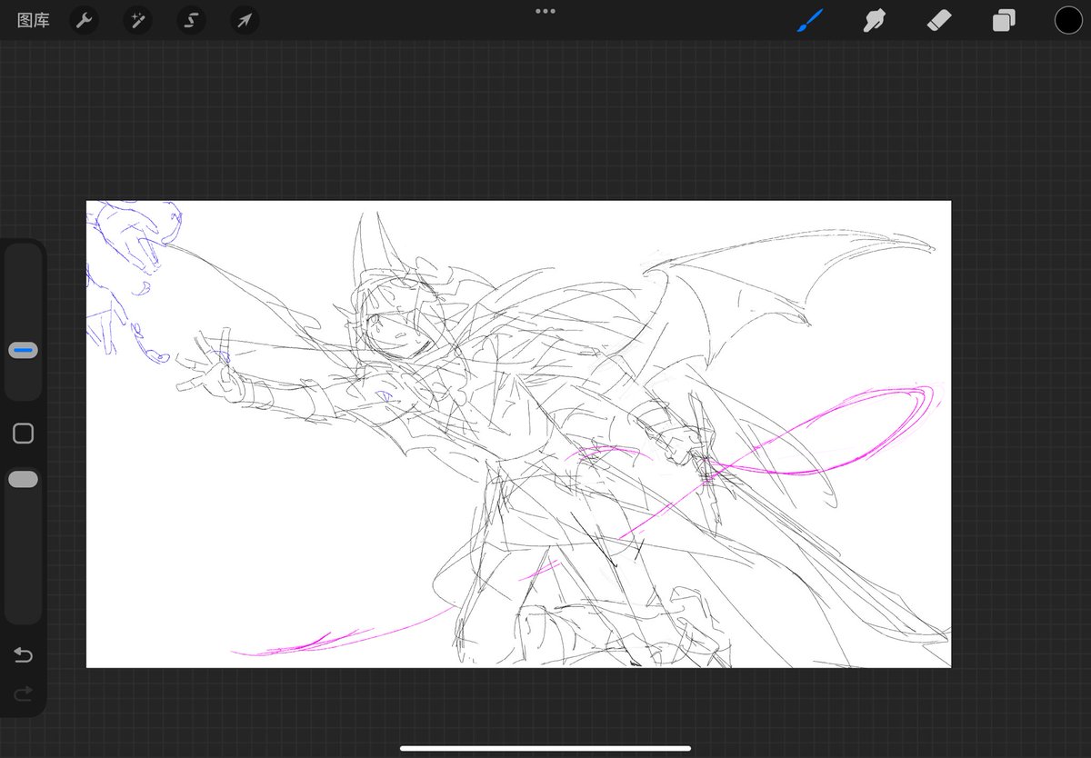Open the 图库 gallery
Viewport: 1091px width, 758px height.
pos(34,20)
